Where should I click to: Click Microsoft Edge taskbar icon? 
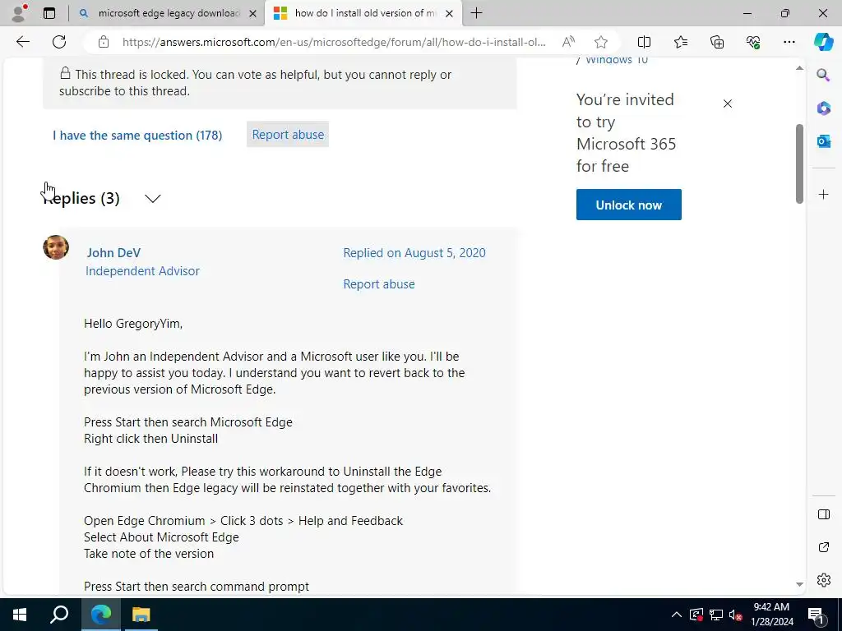tap(101, 615)
